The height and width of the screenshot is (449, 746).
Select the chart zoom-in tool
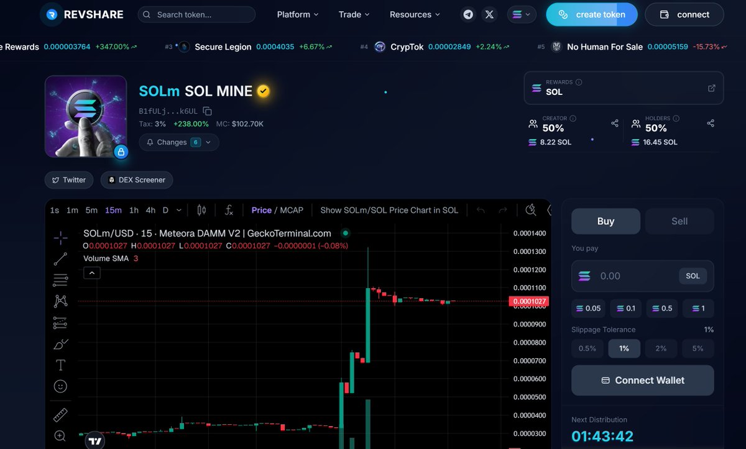click(60, 436)
